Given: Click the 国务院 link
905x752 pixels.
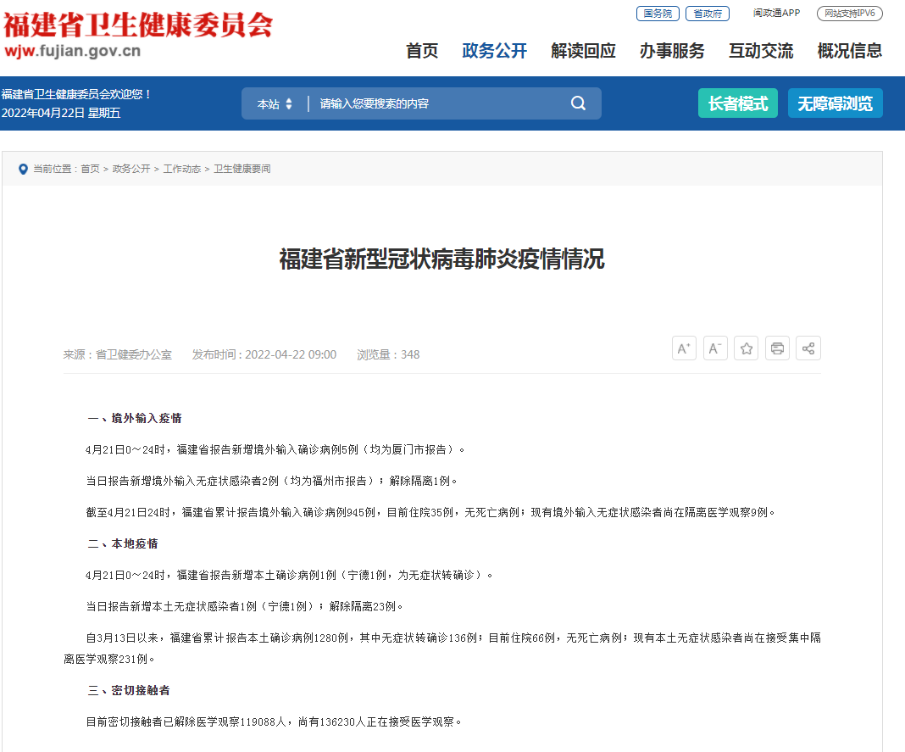Looking at the screenshot, I should [658, 14].
